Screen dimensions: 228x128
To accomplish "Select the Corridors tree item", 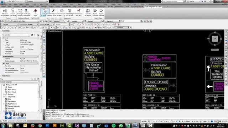I will (x=11, y=108).
